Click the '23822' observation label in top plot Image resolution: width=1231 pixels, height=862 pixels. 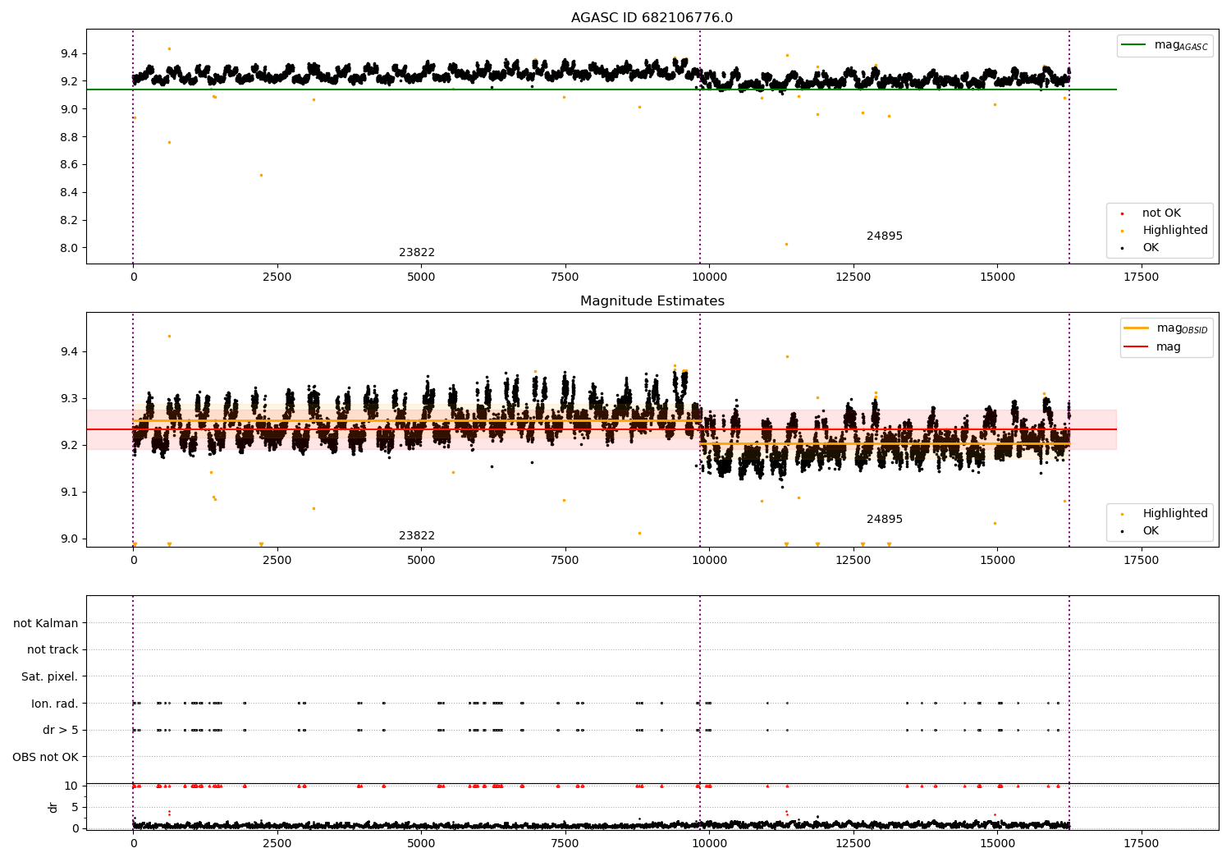click(x=417, y=253)
